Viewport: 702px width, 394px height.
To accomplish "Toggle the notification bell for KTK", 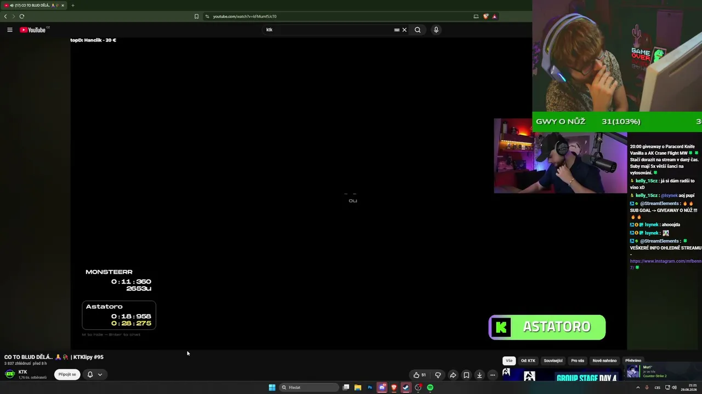I will click(x=90, y=374).
